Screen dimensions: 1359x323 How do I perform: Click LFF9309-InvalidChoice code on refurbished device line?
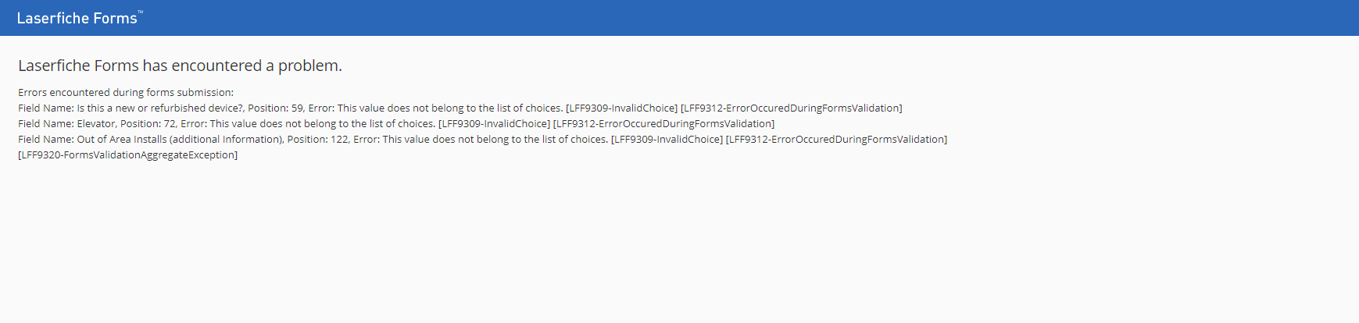(621, 108)
